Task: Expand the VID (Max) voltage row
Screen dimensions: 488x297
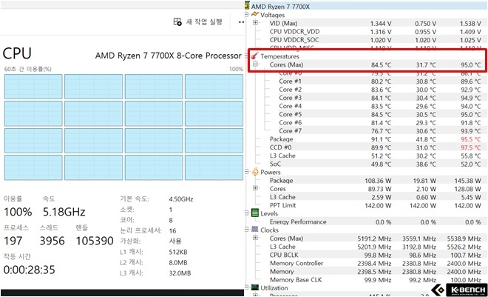Action: (256, 23)
